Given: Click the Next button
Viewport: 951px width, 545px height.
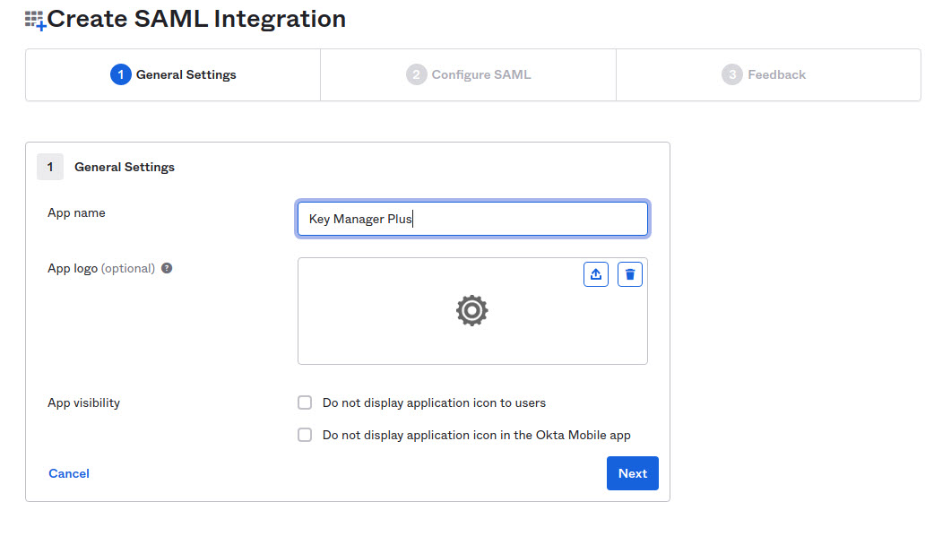Looking at the screenshot, I should click(x=632, y=473).
